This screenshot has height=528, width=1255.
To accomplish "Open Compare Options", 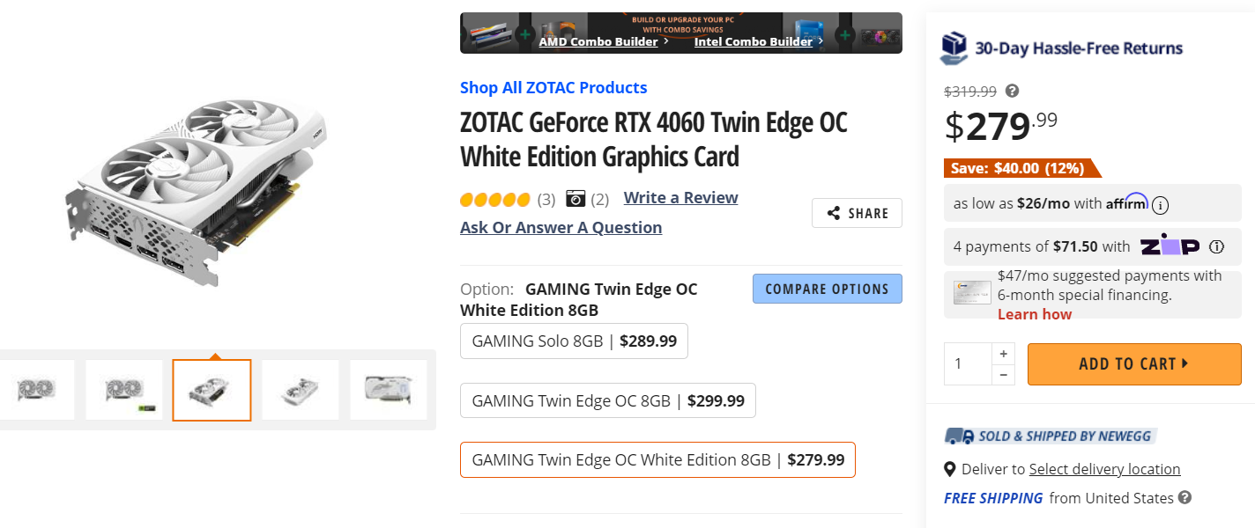I will (827, 288).
